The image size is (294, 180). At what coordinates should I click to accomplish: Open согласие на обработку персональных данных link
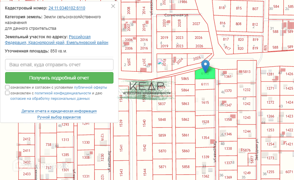click(50, 98)
